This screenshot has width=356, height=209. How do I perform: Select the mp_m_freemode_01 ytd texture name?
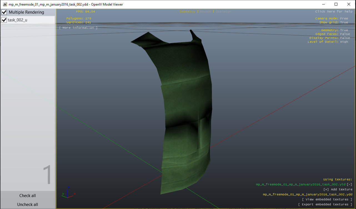click(301, 184)
